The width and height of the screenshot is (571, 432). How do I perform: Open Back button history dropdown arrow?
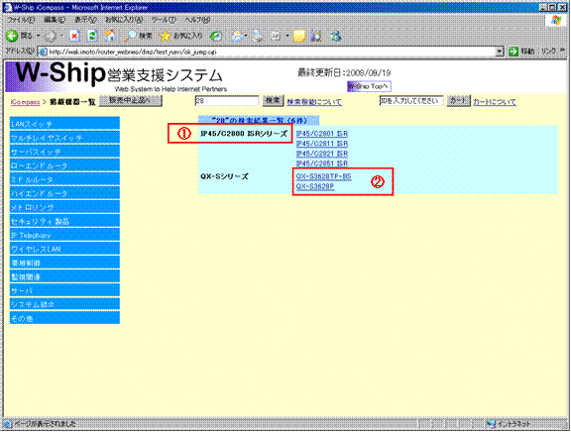pyautogui.click(x=39, y=36)
